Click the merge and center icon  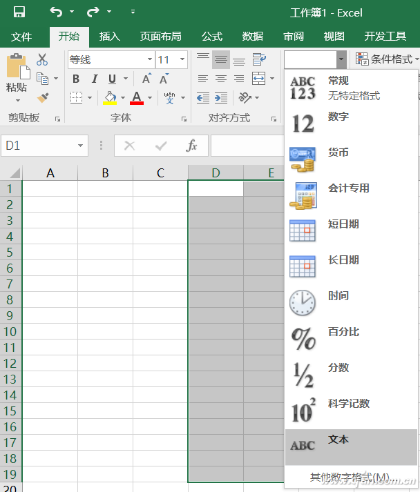click(x=259, y=79)
